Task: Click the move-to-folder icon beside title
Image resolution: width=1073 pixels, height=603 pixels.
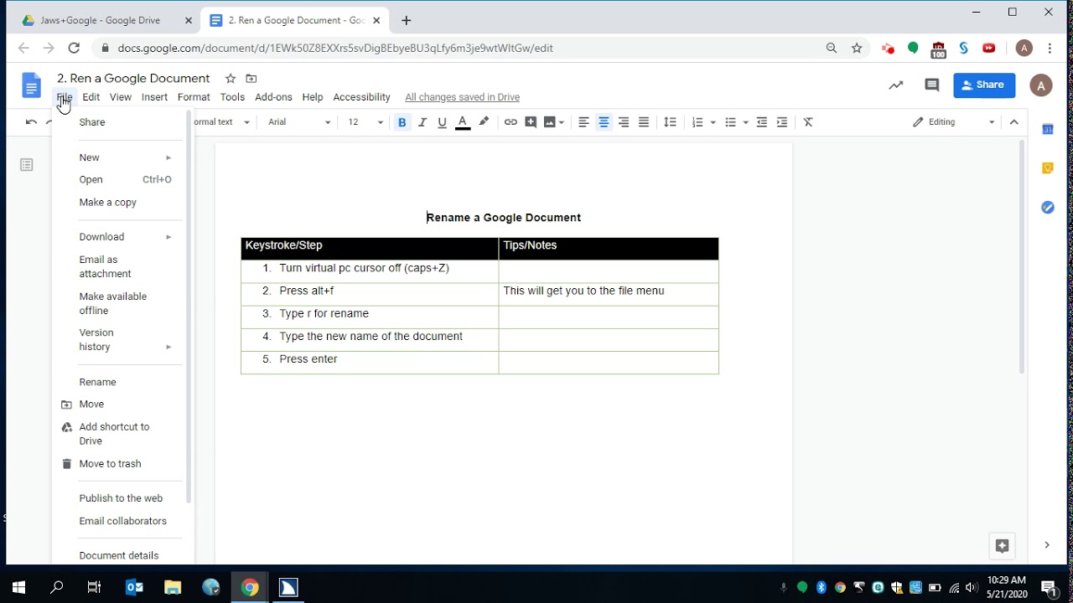Action: [251, 79]
